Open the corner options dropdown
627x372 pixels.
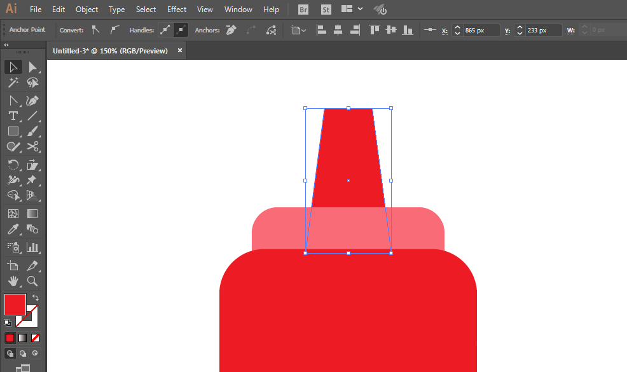click(298, 30)
